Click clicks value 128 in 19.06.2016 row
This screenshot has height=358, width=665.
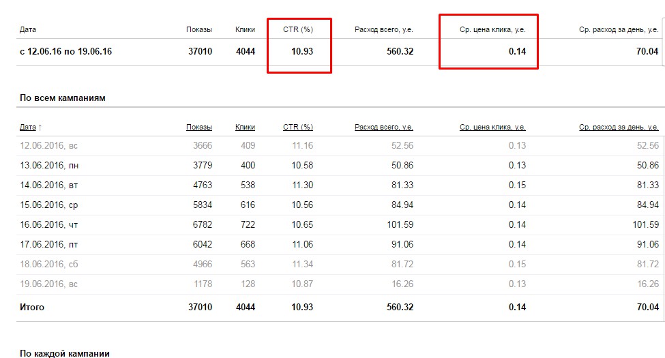click(248, 284)
